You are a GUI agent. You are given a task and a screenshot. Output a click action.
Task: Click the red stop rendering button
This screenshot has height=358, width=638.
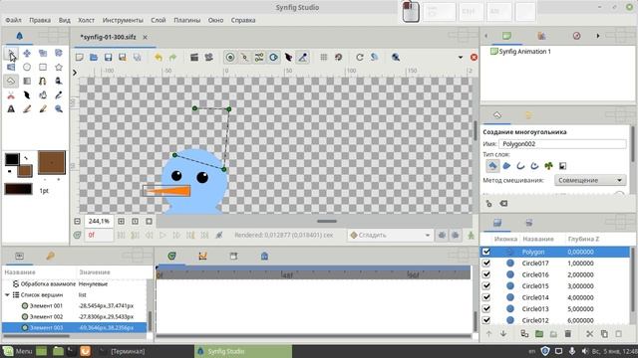point(474,58)
